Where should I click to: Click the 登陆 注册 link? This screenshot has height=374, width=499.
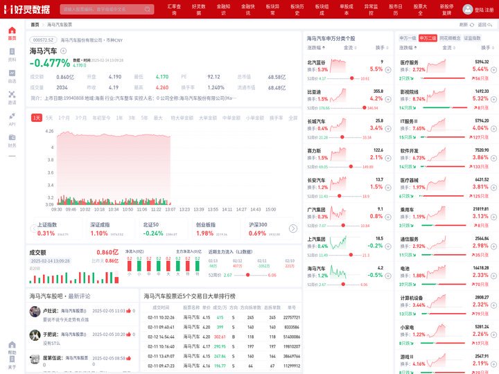484,10
